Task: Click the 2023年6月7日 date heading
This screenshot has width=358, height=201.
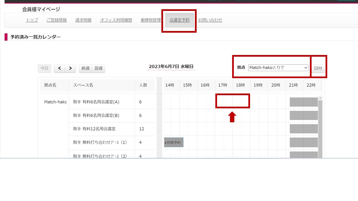Action: (171, 66)
